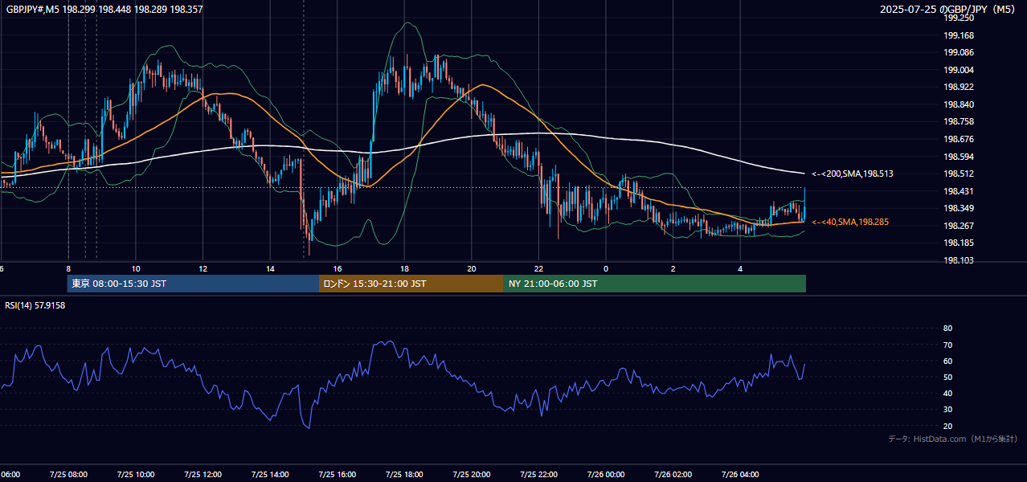Click price axis label 198.103
This screenshot has width=1027, height=482.
point(958,260)
